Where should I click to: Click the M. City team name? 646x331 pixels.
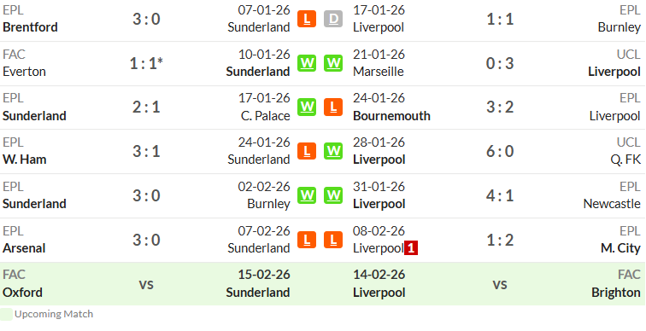click(620, 248)
